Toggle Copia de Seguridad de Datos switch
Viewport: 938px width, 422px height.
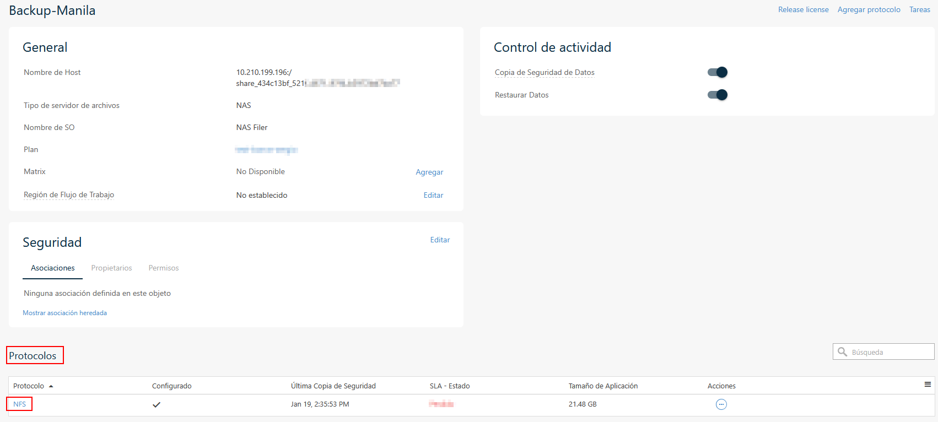(717, 72)
